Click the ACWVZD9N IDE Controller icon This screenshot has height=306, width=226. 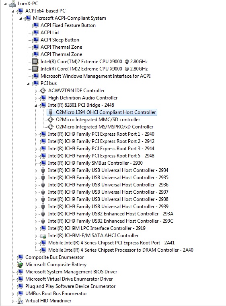click(x=43, y=91)
